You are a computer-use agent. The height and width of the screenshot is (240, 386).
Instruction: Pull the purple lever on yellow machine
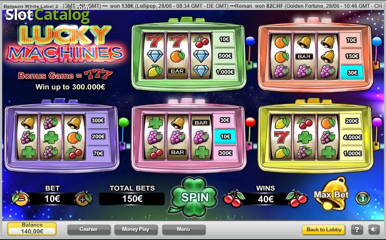point(377,132)
